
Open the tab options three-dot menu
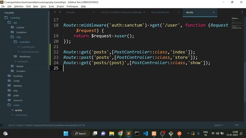pyautogui.click(x=242, y=12)
